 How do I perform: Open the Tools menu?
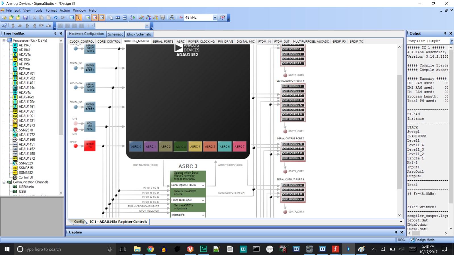tap(38, 10)
